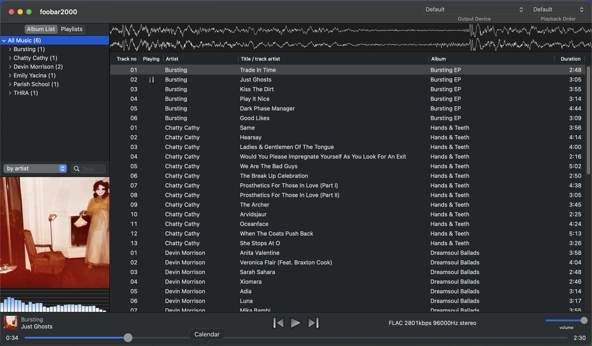Click the pause indicator beside Just Ghosts
This screenshot has width=592, height=346.
(151, 79)
